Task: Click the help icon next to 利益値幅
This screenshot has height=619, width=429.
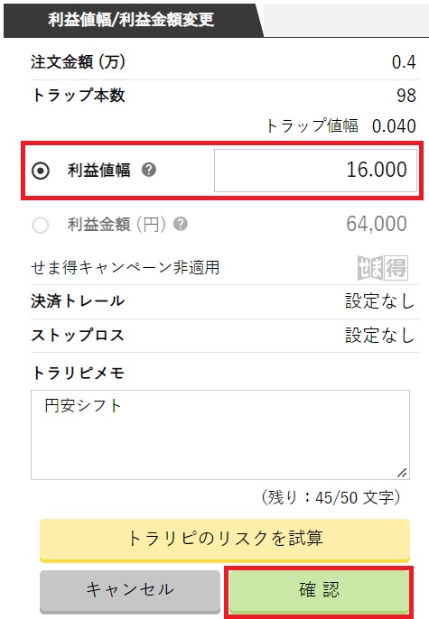Action: coord(149,171)
